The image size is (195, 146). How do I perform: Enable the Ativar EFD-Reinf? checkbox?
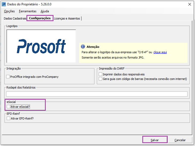pyautogui.click(x=9, y=118)
